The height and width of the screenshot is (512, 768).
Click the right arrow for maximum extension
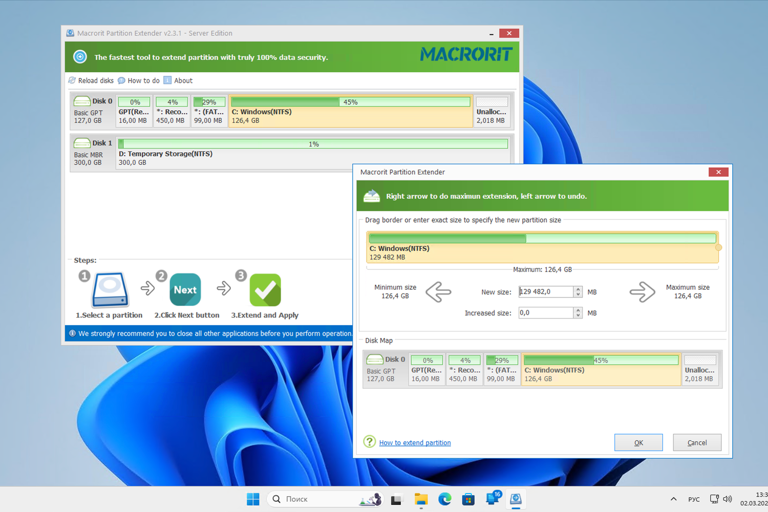tap(642, 292)
